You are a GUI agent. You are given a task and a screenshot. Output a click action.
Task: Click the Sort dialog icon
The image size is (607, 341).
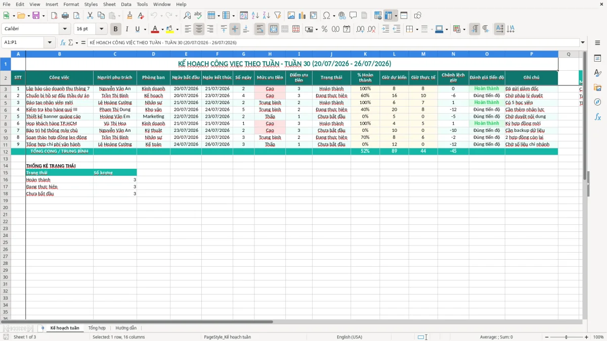coord(244,16)
